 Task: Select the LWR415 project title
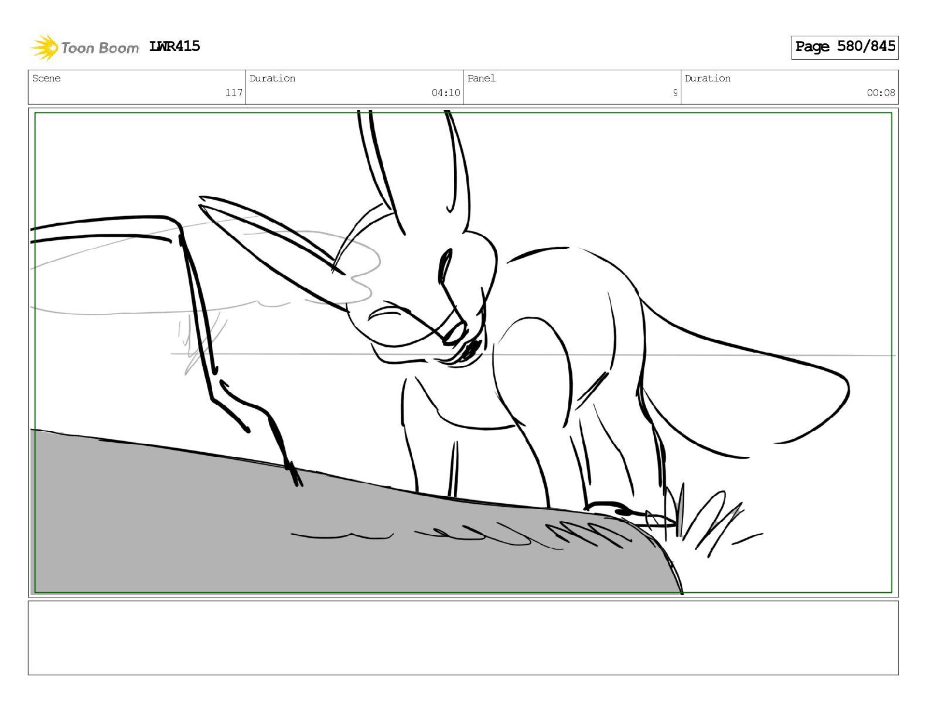175,46
